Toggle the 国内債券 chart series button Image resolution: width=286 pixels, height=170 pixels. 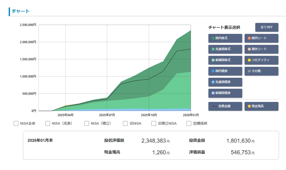click(x=225, y=71)
